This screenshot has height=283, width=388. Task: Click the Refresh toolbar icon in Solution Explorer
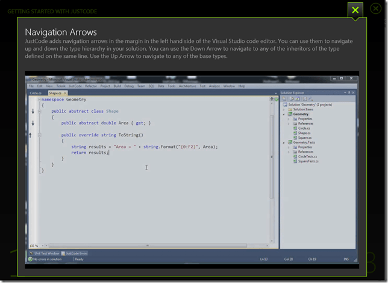coord(298,98)
